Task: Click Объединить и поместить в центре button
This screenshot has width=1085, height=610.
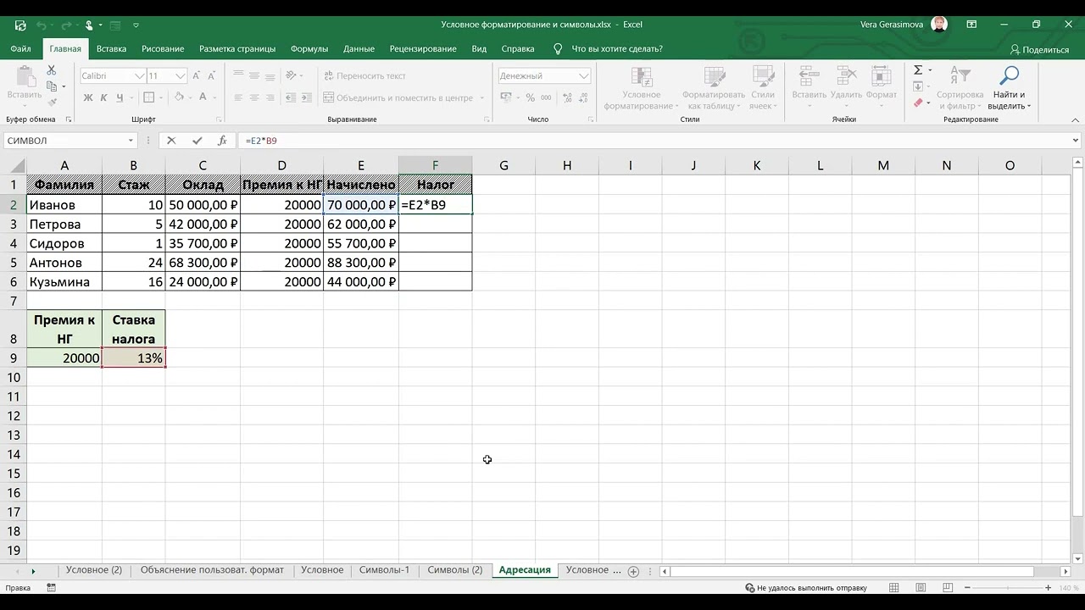Action: tap(398, 98)
